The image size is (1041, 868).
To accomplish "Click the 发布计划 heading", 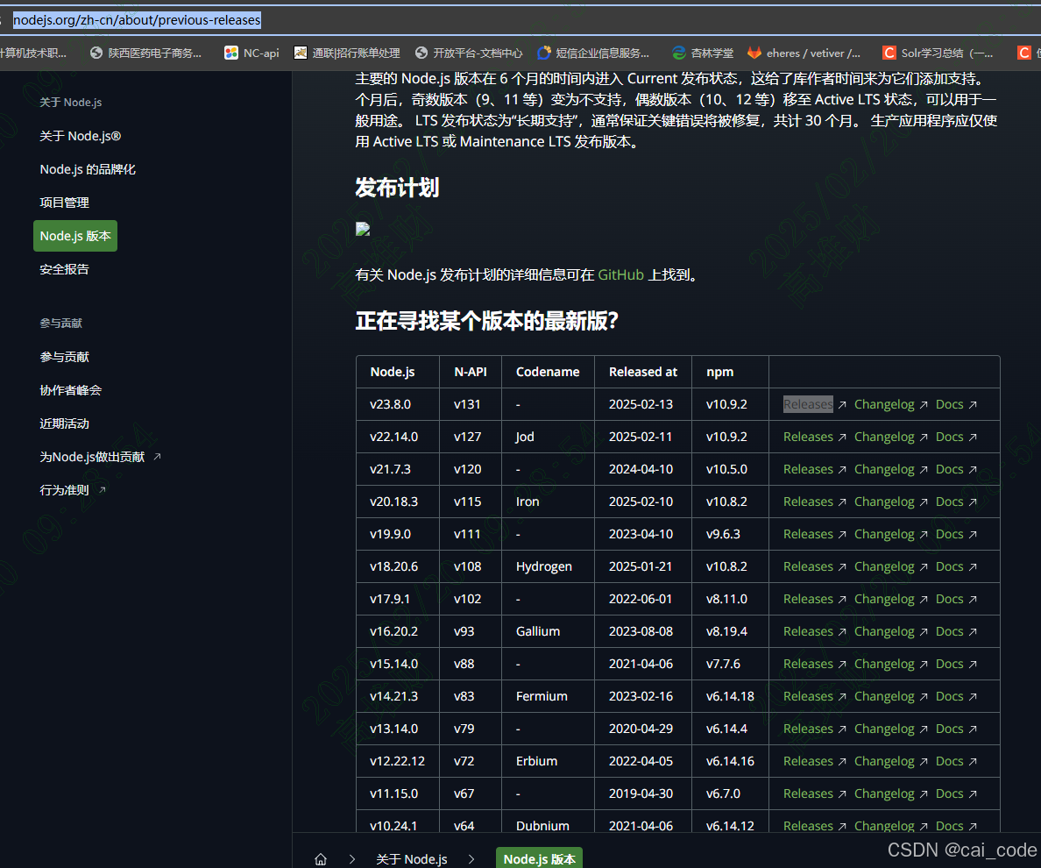I will (x=397, y=188).
